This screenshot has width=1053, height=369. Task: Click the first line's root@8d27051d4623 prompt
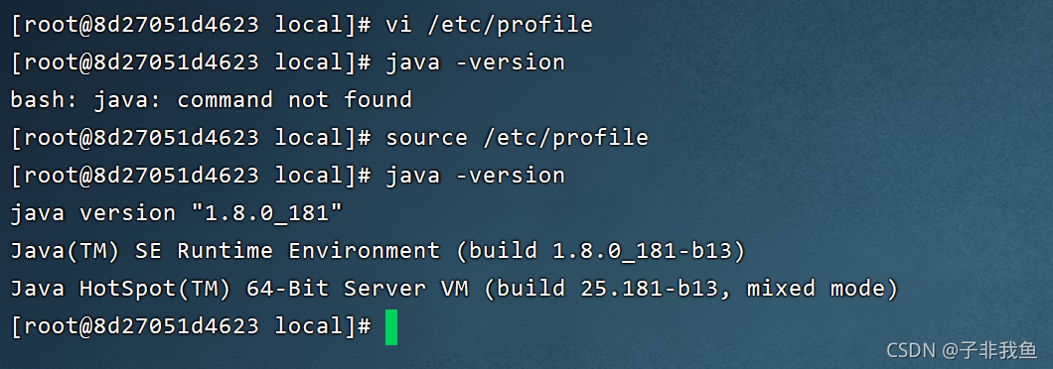point(142,25)
